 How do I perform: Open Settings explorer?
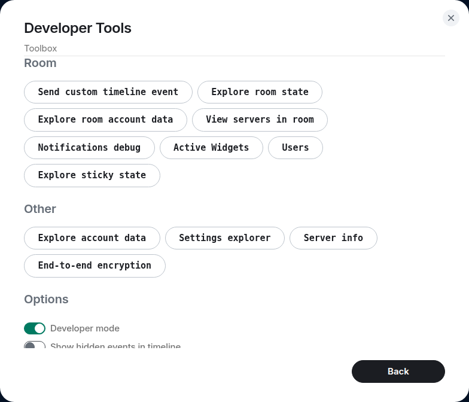pos(225,238)
